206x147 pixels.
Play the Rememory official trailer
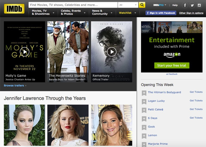coord(112,52)
